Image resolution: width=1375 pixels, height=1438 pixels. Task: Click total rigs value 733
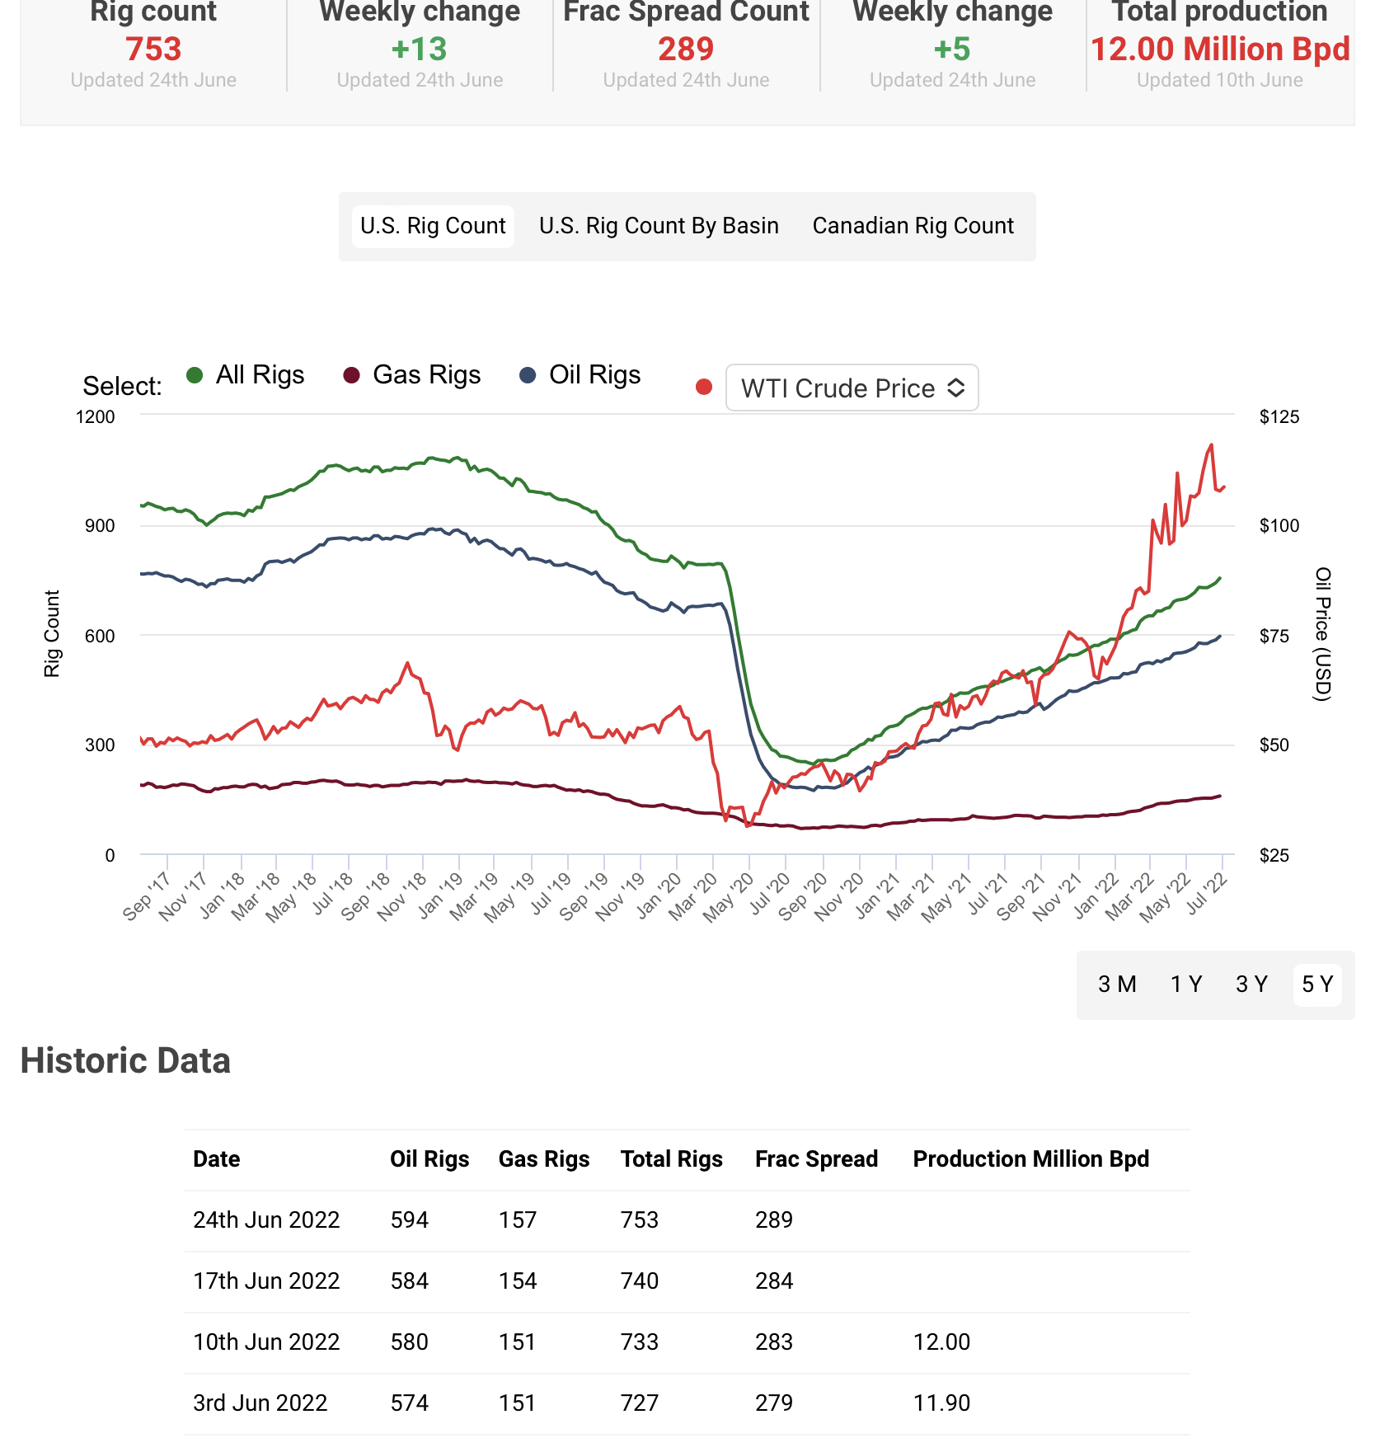click(640, 1342)
